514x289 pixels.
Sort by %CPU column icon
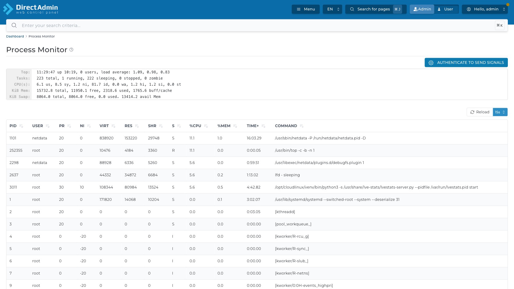click(206, 126)
